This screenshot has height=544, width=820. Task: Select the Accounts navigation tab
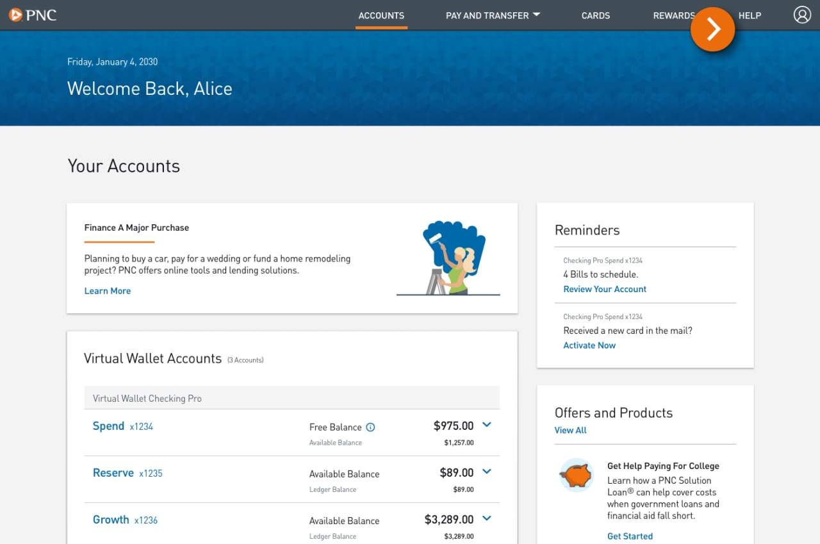click(381, 15)
